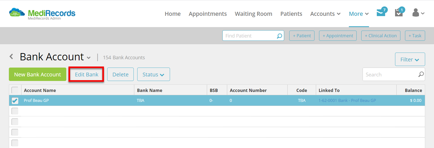Open the Accounts menu
Image resolution: width=434 pixels, height=148 pixels.
[325, 14]
